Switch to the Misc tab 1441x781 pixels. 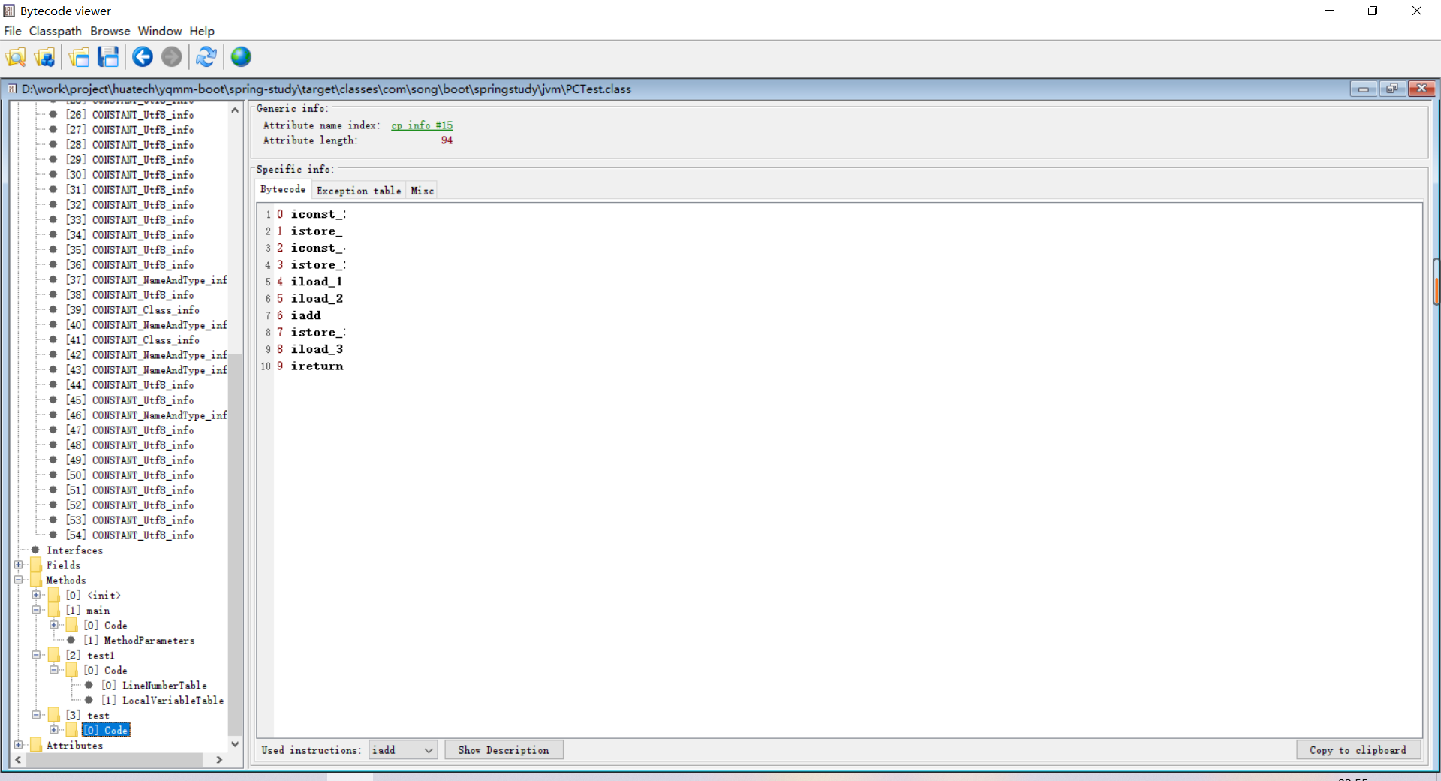point(423,191)
